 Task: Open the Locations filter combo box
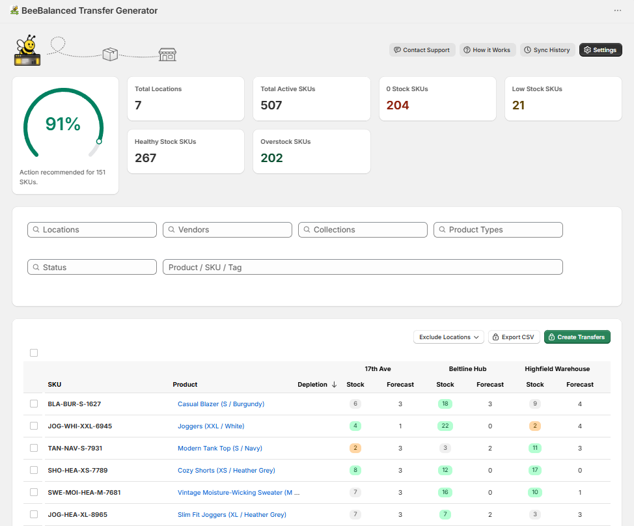pyautogui.click(x=92, y=230)
